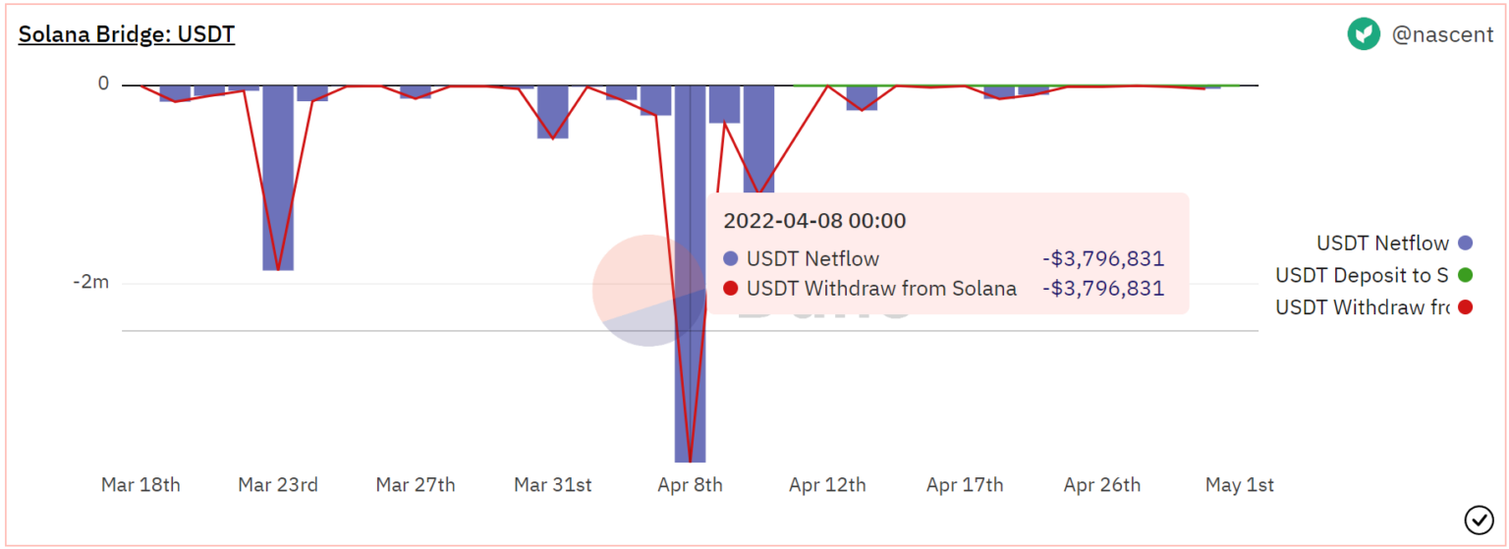Click the red USDT Withdraw legend dot
The height and width of the screenshot is (549, 1509).
[x=1466, y=307]
